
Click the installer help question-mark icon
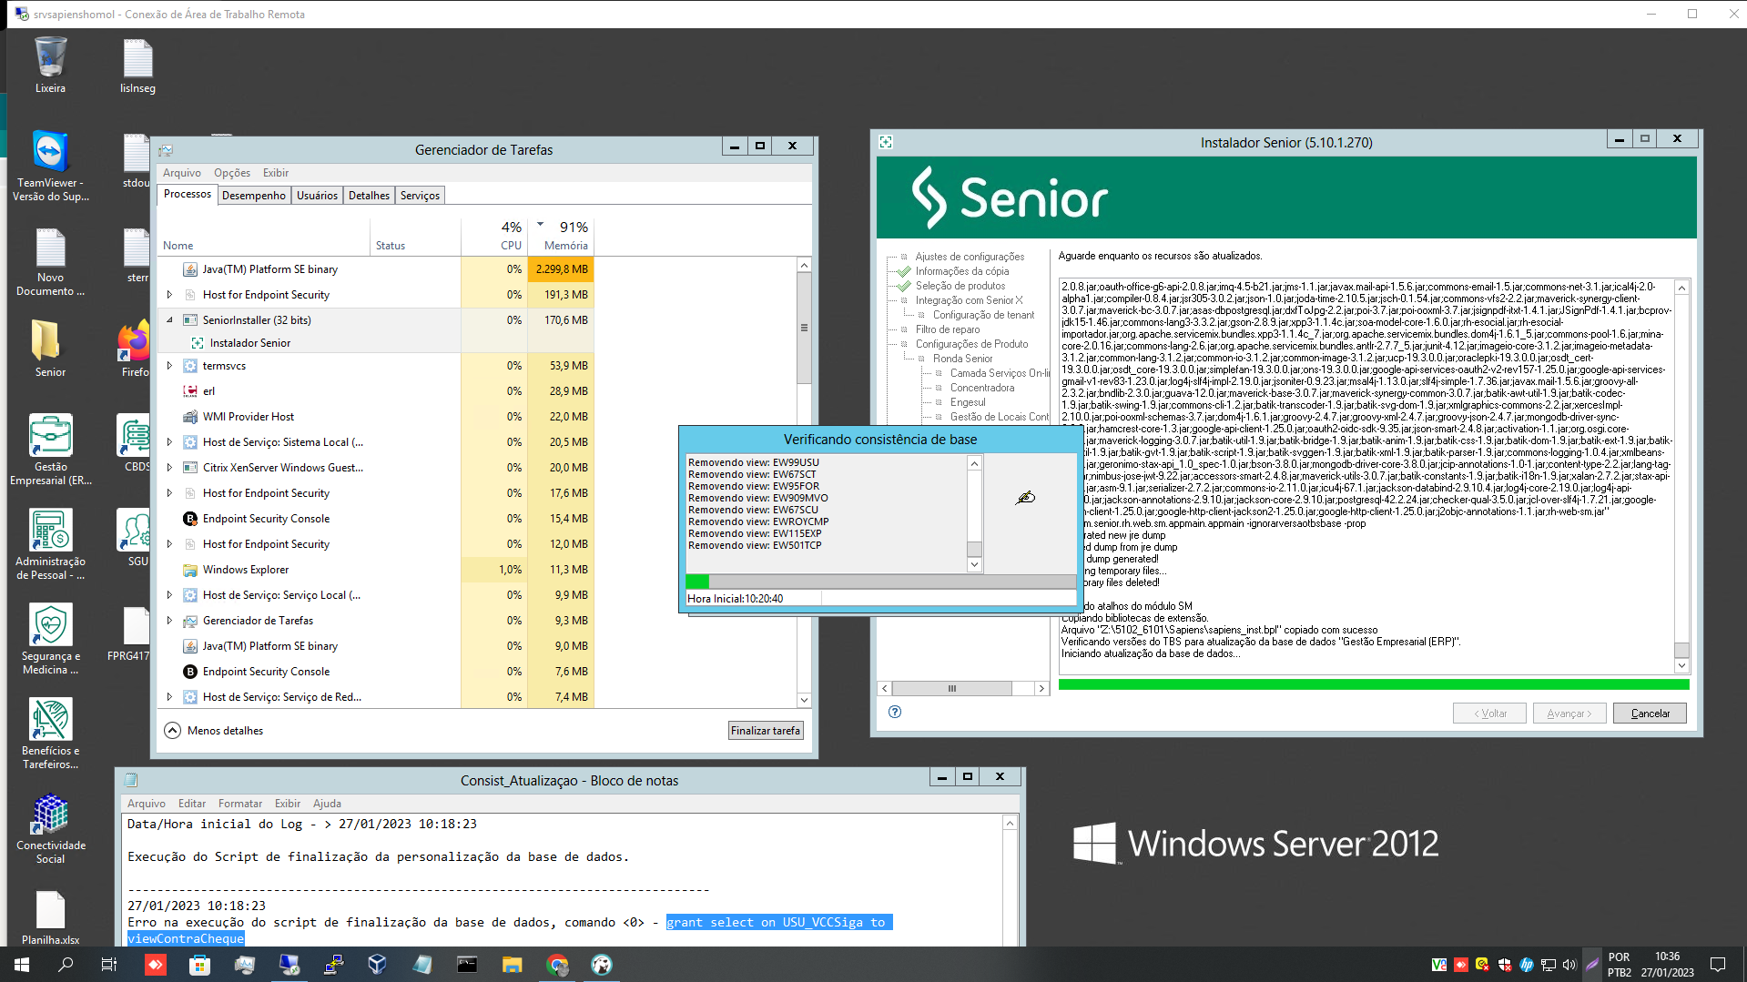pos(895,712)
